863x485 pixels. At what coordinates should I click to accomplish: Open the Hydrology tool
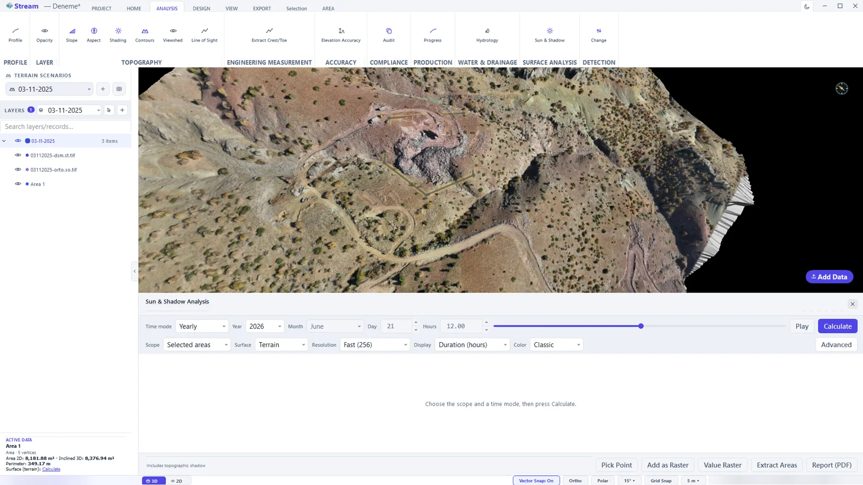(x=487, y=35)
